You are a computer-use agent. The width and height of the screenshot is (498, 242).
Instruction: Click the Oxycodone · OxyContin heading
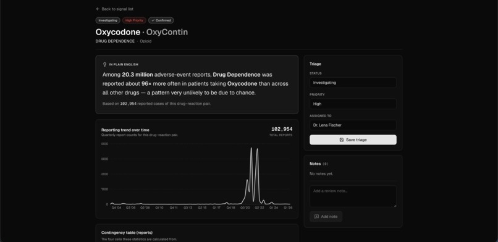click(141, 32)
